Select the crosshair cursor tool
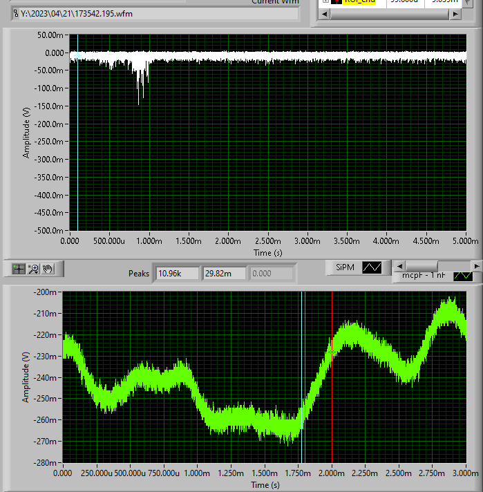This screenshot has height=492, width=483. [x=19, y=269]
